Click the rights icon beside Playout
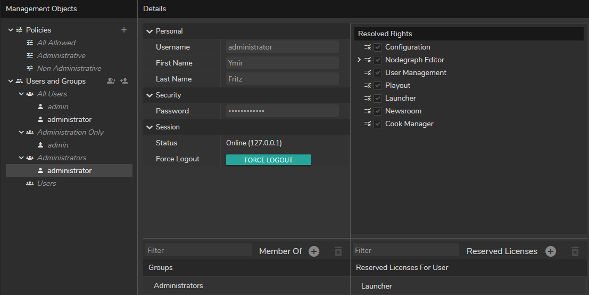Screen dimensions: 589x295 367,85
